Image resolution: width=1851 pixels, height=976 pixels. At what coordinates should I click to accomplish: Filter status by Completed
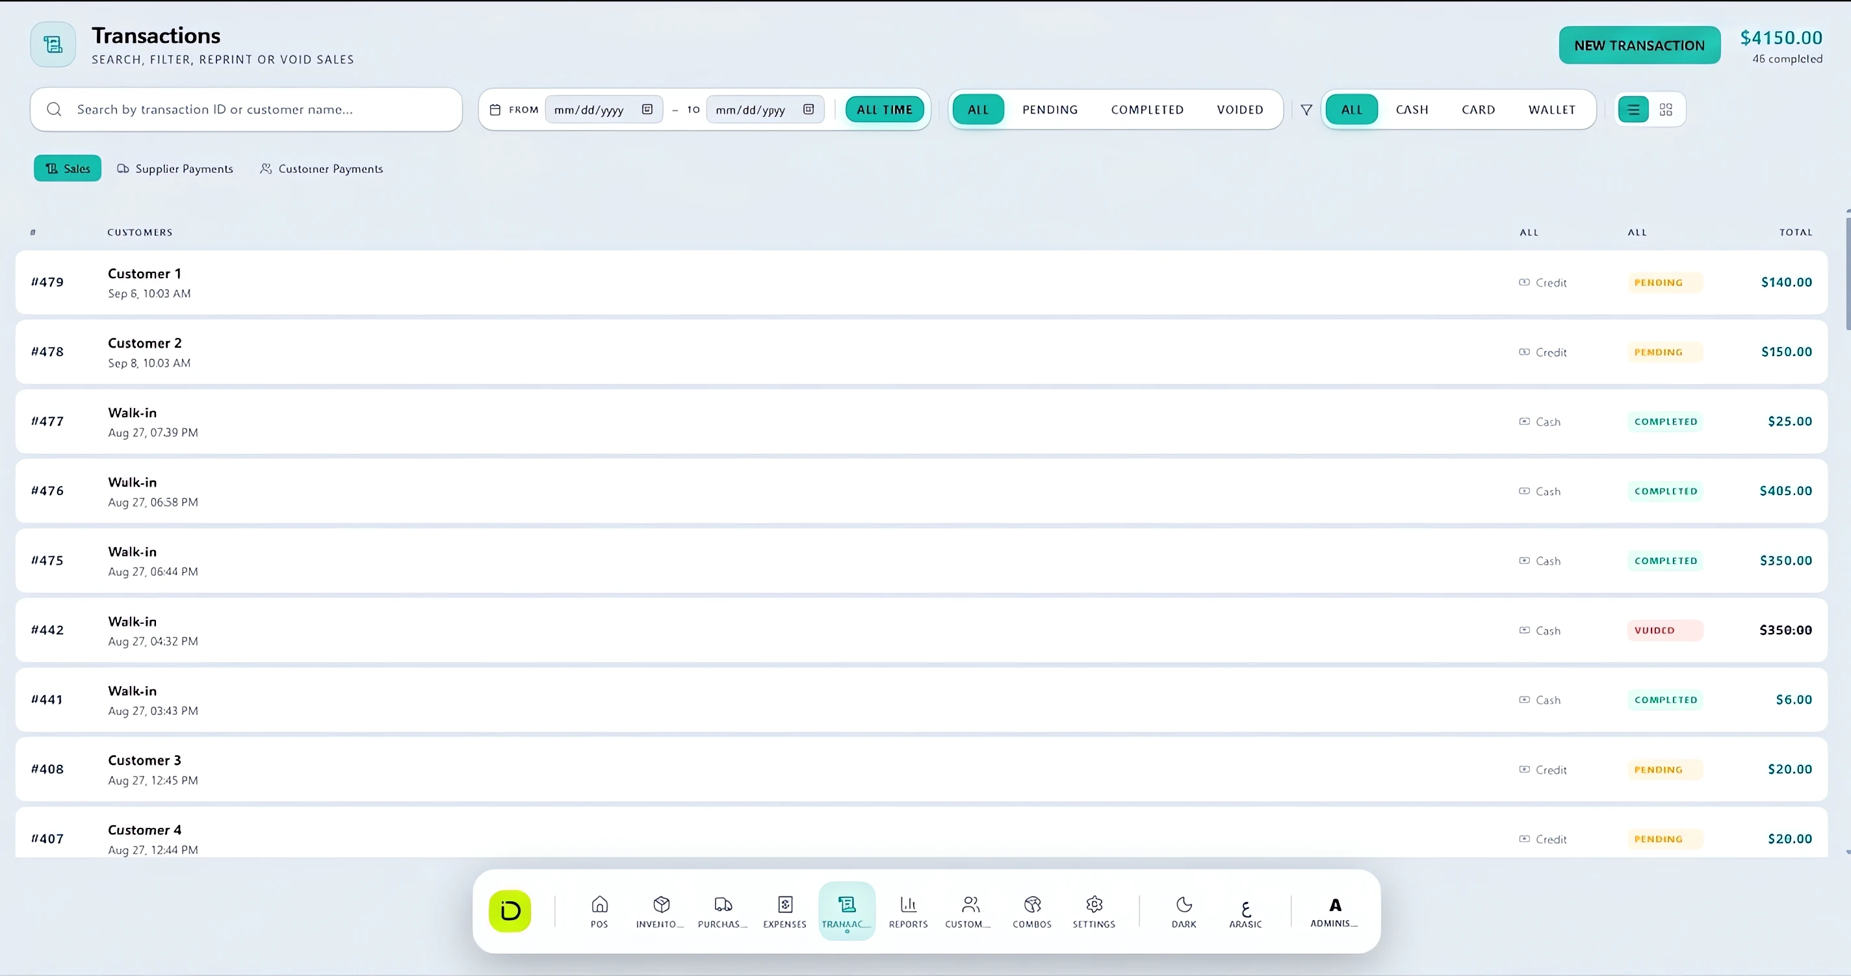[x=1148, y=109]
